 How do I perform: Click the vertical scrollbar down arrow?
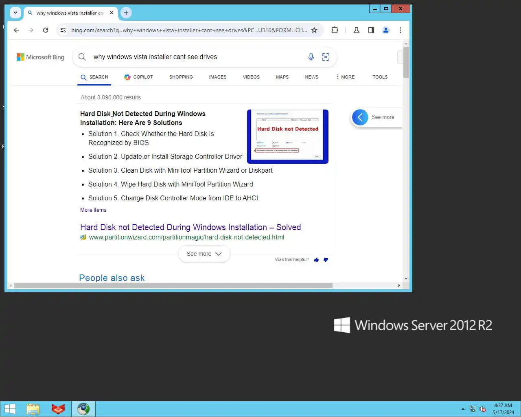[406, 279]
